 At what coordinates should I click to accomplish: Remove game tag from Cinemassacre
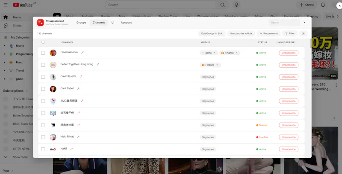click(215, 53)
